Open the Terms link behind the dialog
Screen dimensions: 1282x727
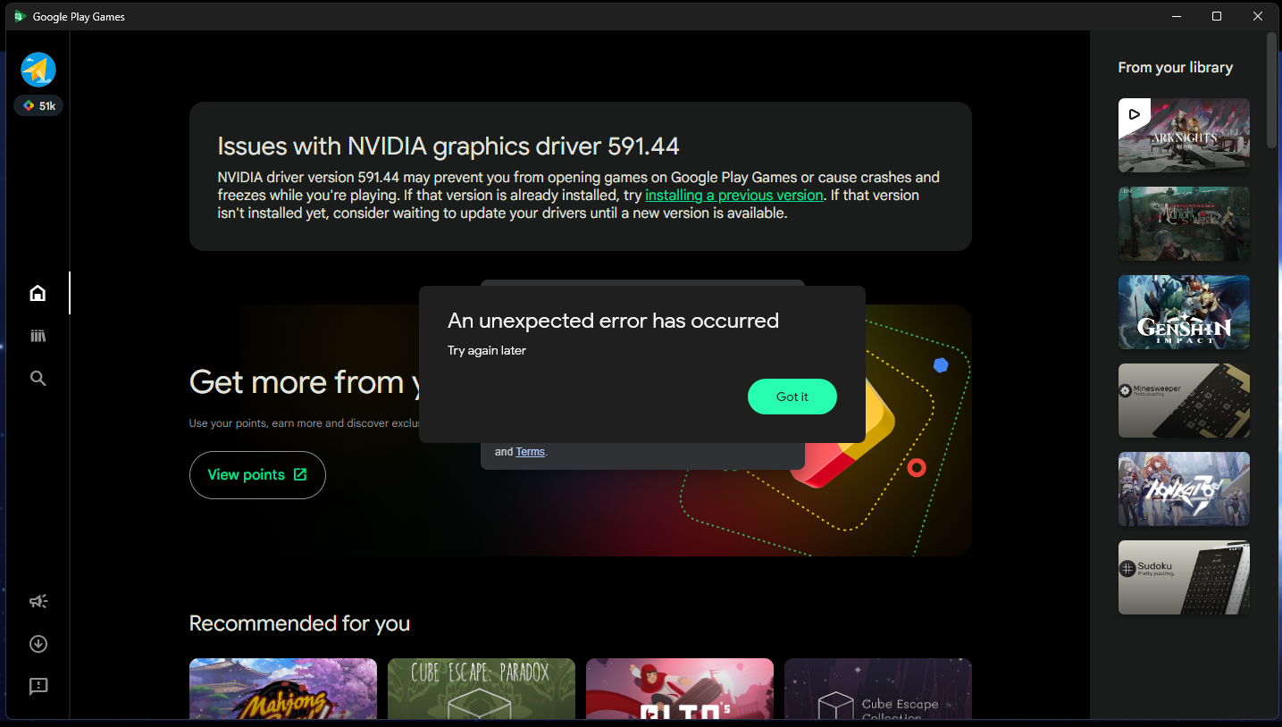[x=531, y=452]
